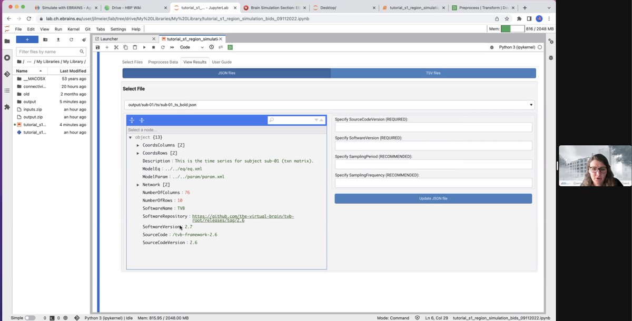Copy the selected cell
The height and width of the screenshot is (321, 632).
click(125, 47)
